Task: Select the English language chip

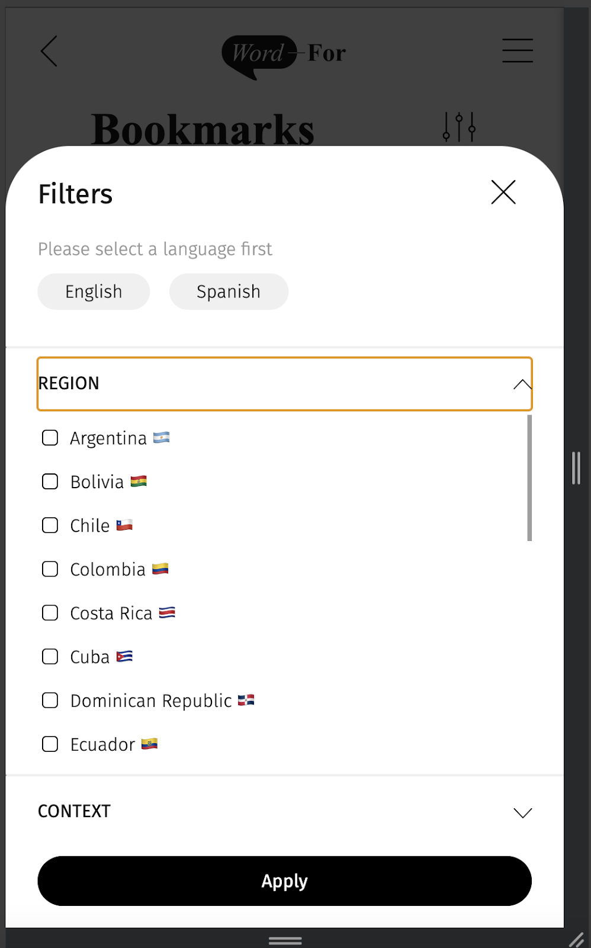Action: [x=94, y=292]
